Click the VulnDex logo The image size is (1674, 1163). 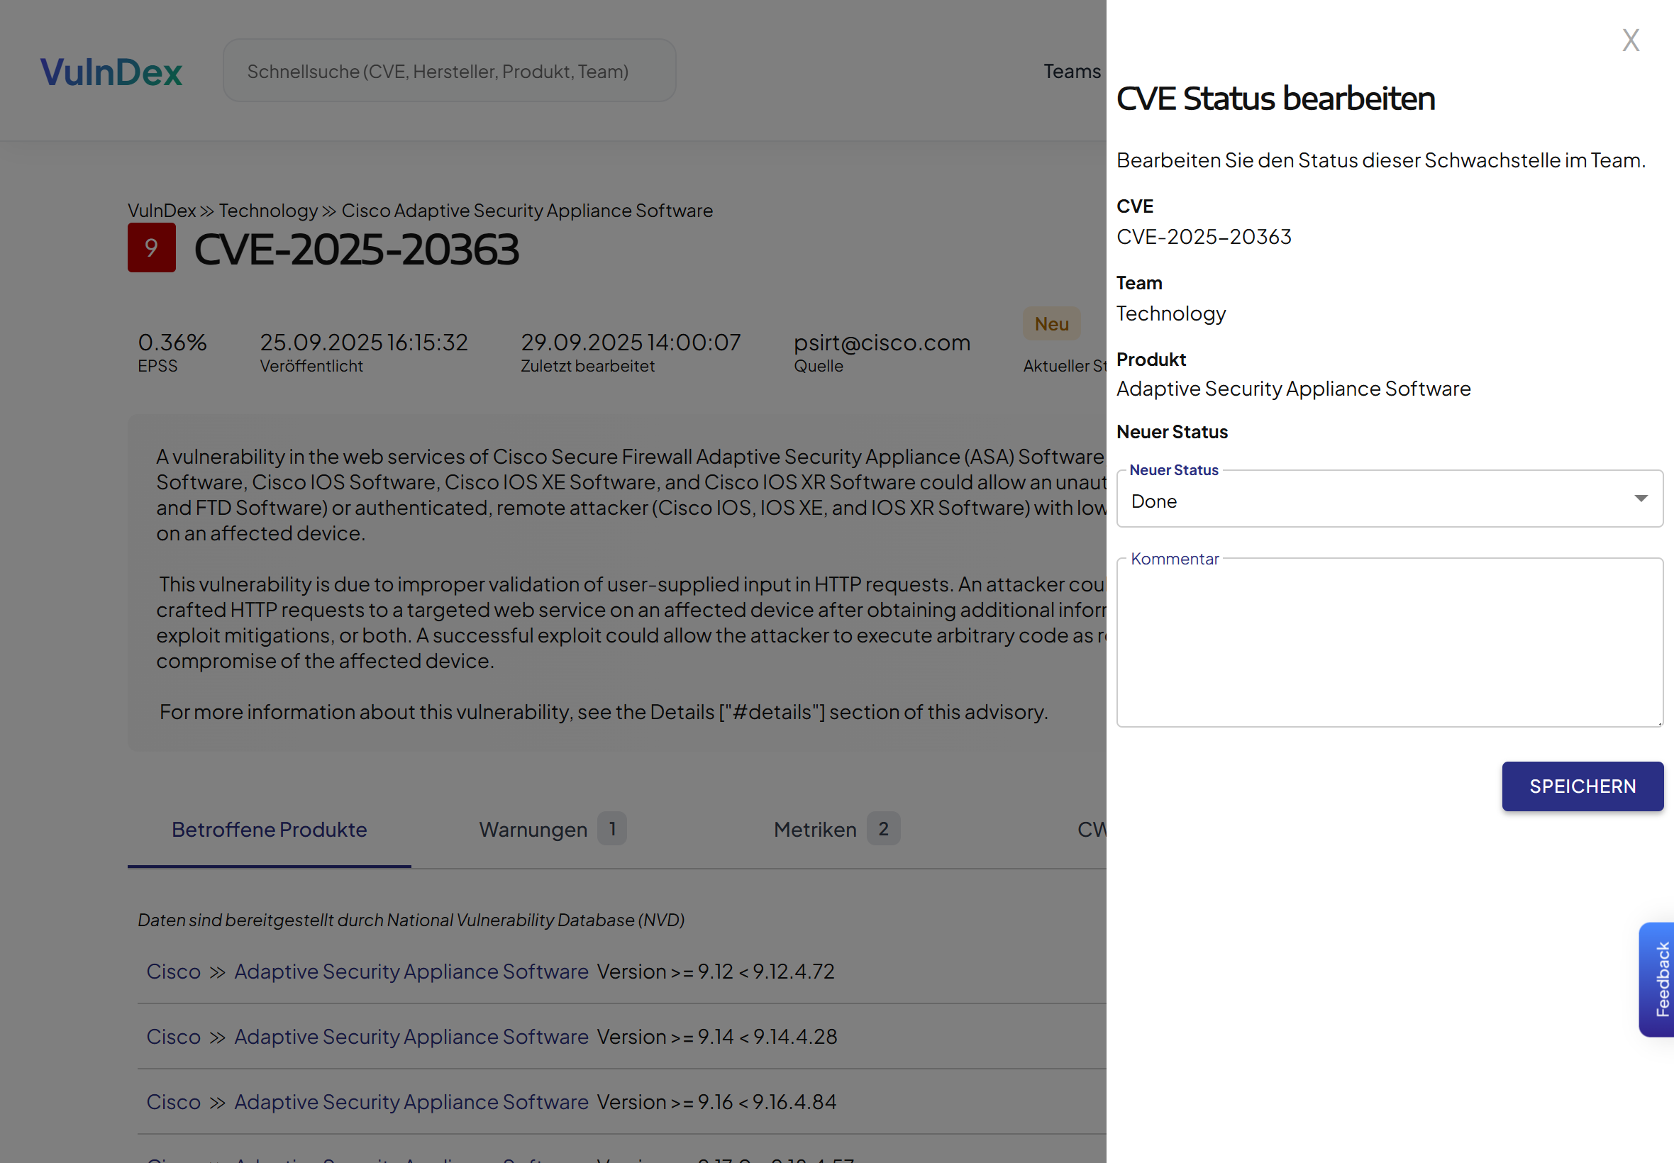coord(111,72)
